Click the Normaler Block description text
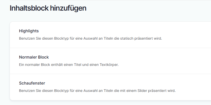Image resolution: width=211 pixels, height=105 pixels. pyautogui.click(x=69, y=65)
